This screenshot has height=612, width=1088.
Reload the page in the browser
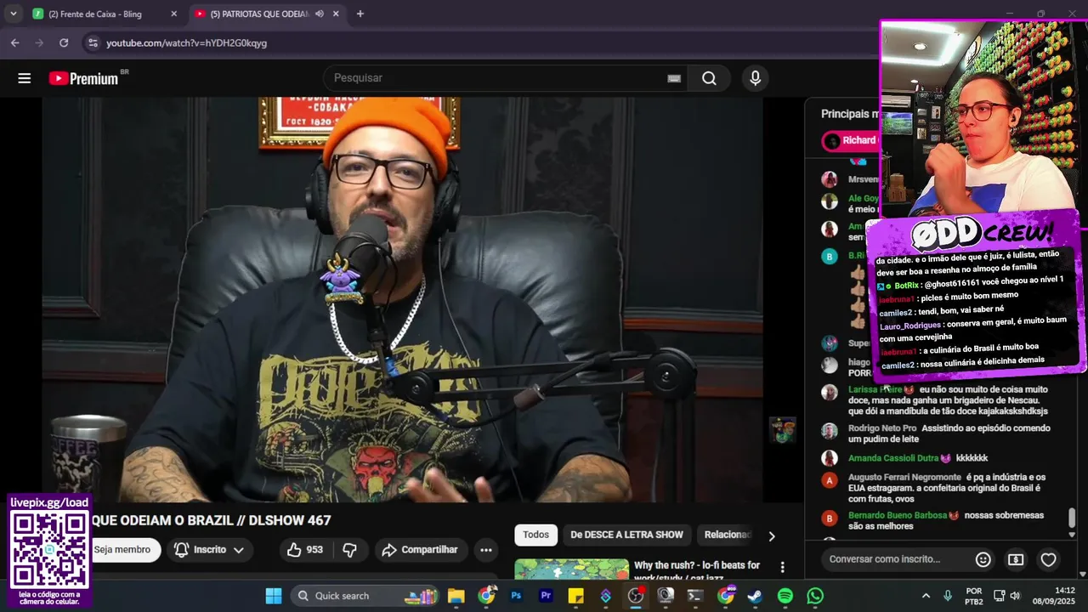(64, 42)
